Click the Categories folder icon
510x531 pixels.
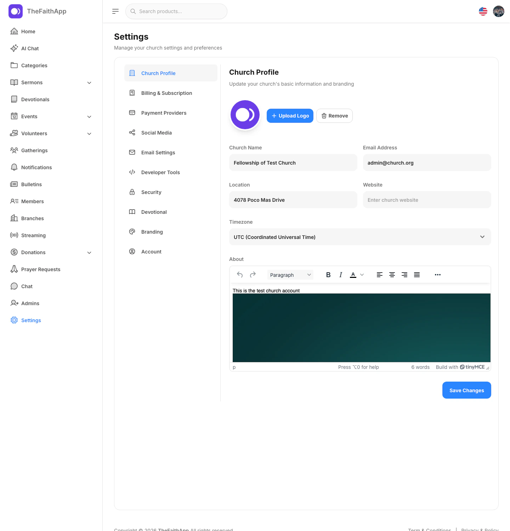tap(14, 65)
